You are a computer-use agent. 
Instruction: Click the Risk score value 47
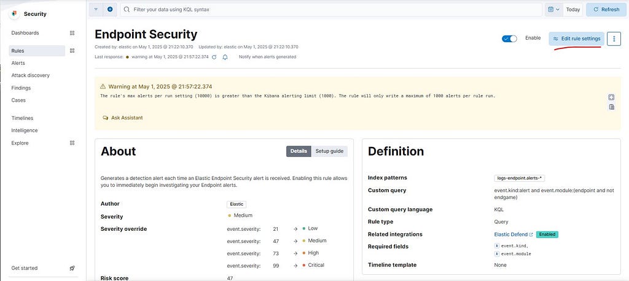pos(230,278)
